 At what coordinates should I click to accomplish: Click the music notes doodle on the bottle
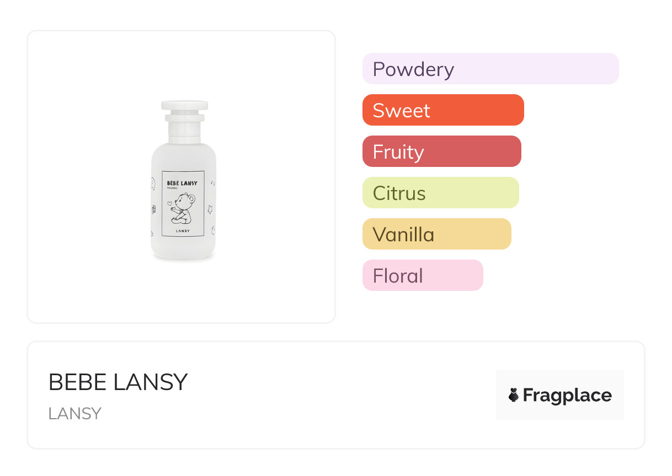coord(212,183)
